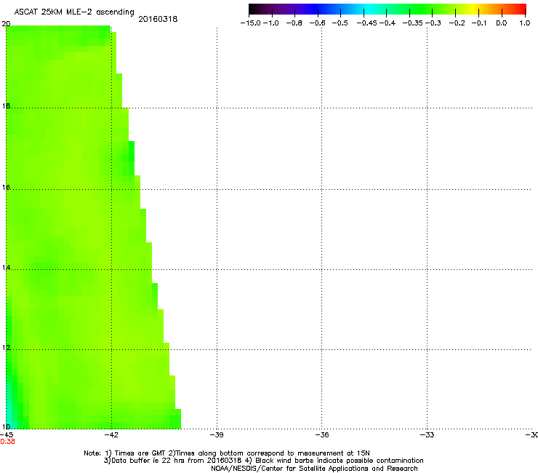Click the latitude label '14'
Screen dimensions: 538x473
pos(6,267)
